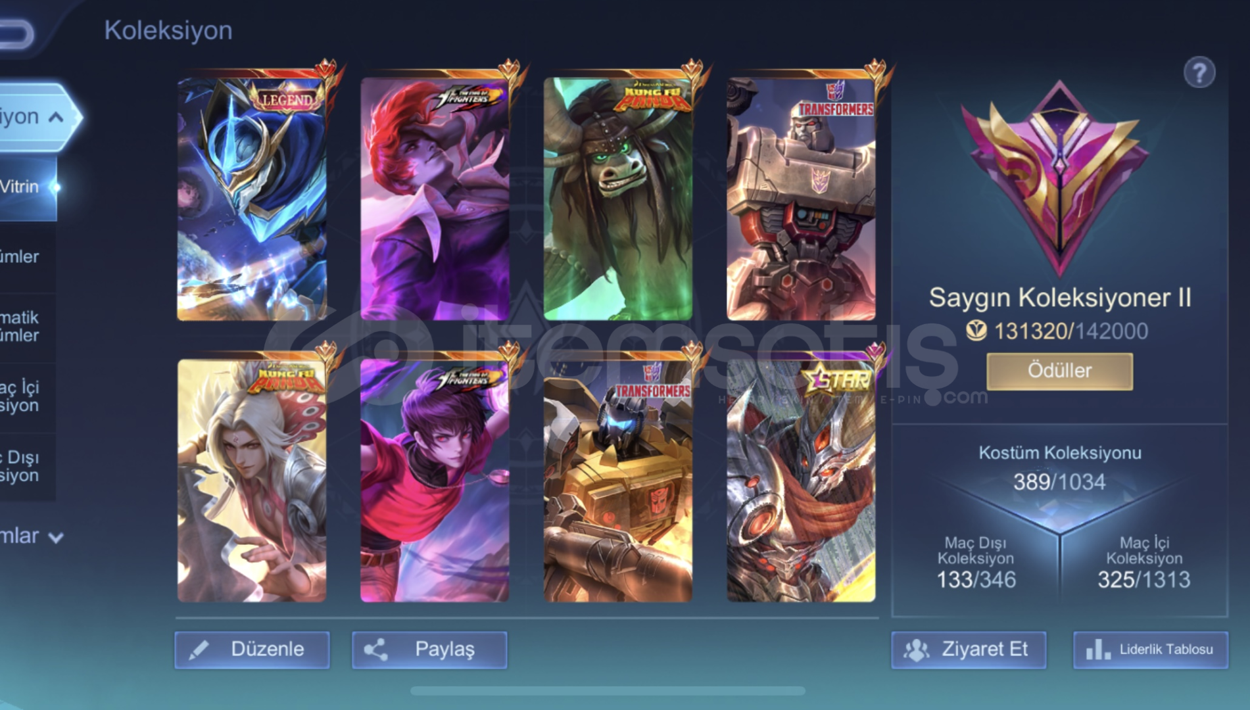Click the collection points coin icon
This screenshot has width=1250, height=710.
point(976,331)
